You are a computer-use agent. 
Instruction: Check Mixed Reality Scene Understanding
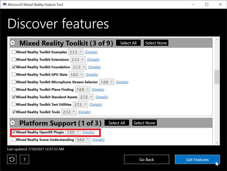14,140
